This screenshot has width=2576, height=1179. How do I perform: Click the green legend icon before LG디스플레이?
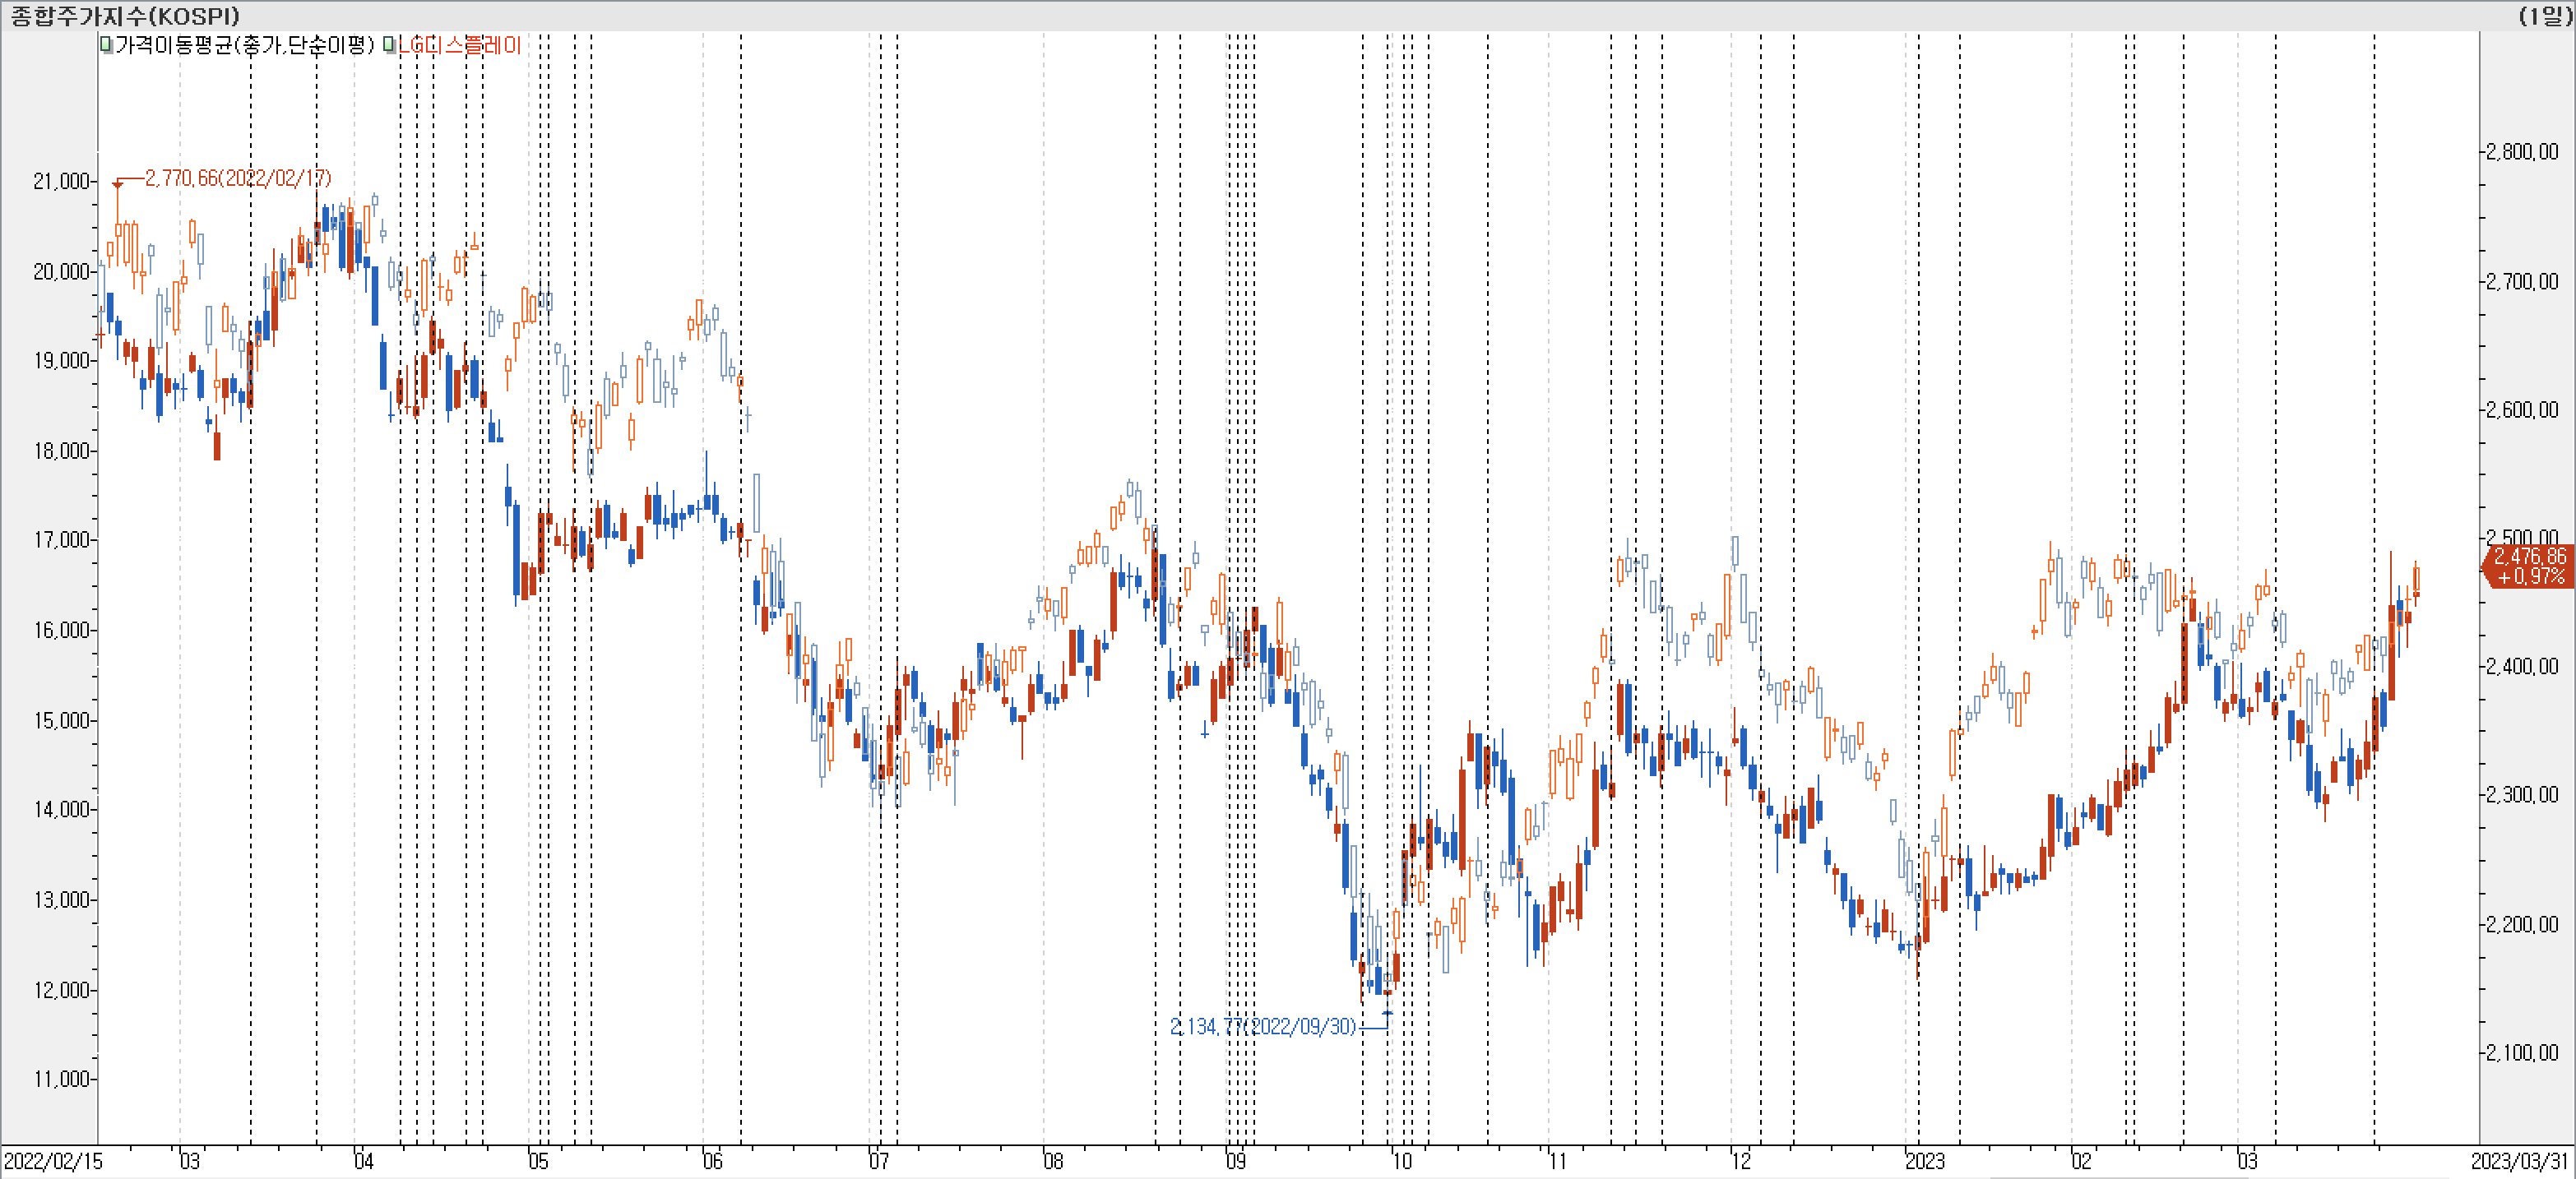[x=389, y=45]
